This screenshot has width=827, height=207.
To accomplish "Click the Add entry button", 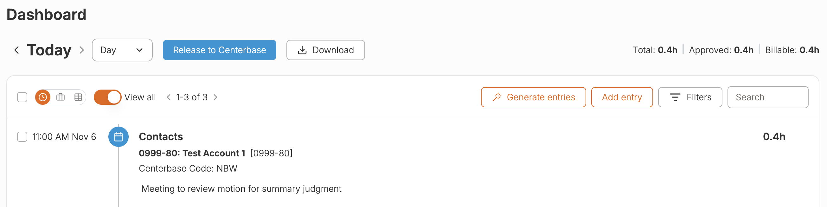I will (622, 97).
